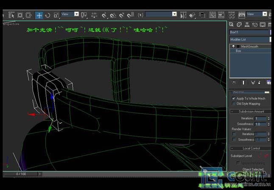Collapse the Local Control rollout
The width and height of the screenshot is (274, 190).
pos(252,148)
